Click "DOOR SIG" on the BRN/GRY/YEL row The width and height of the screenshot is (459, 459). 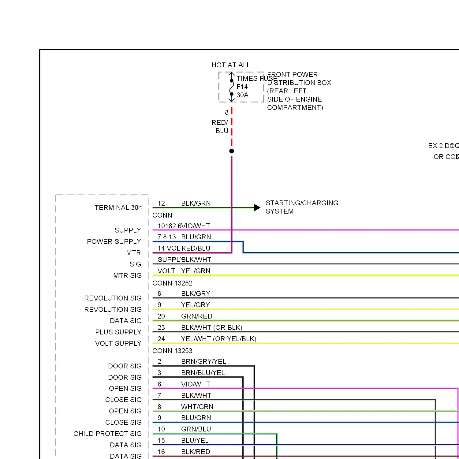(x=125, y=366)
